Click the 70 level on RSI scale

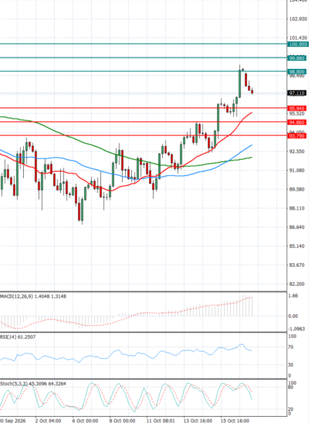pyautogui.click(x=290, y=347)
